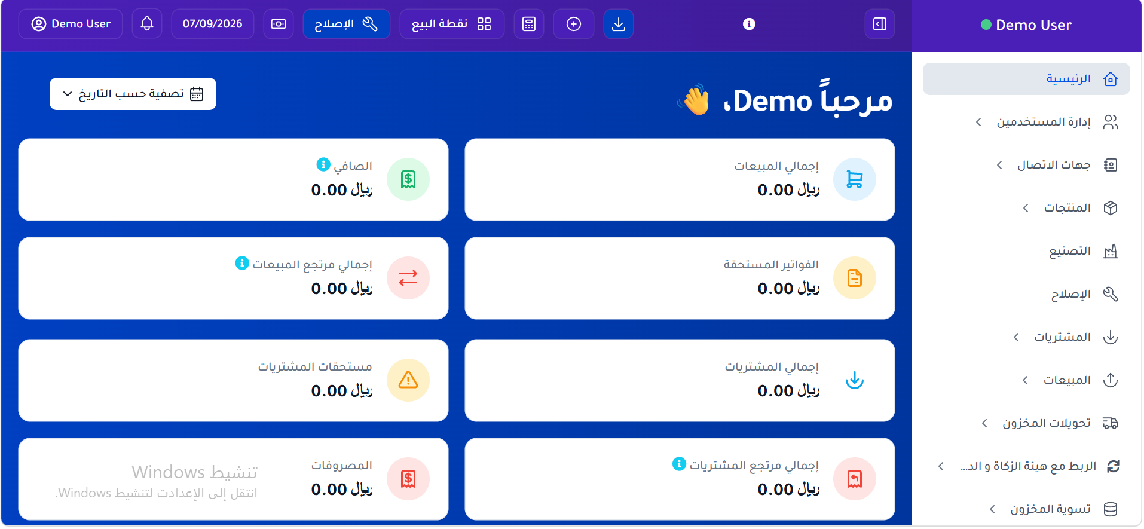Click إجمالي المبيعات card title

776,166
